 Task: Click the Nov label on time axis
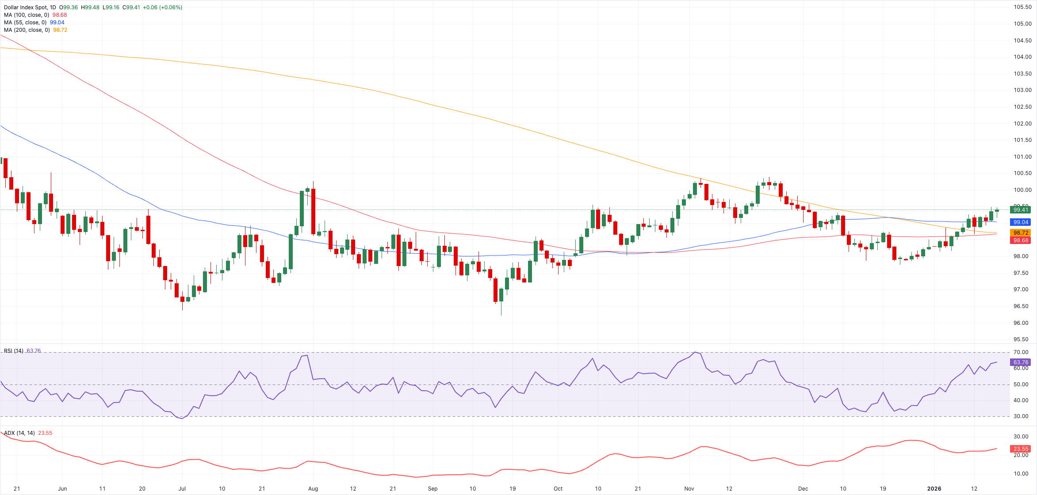click(689, 489)
